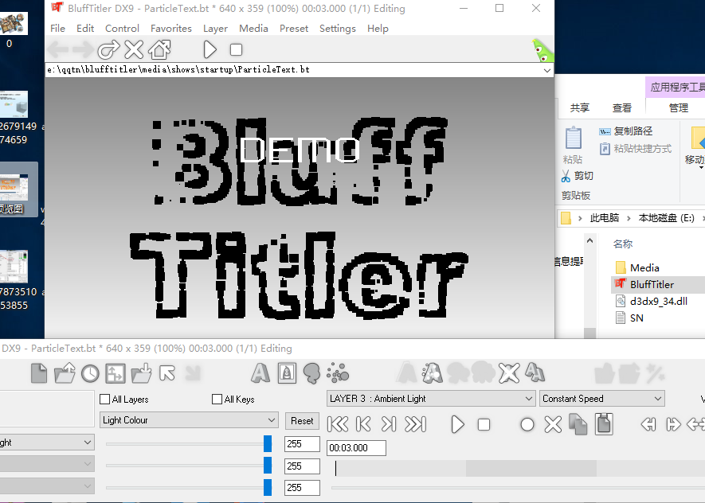Open the Media menu
705x503 pixels.
253,29
